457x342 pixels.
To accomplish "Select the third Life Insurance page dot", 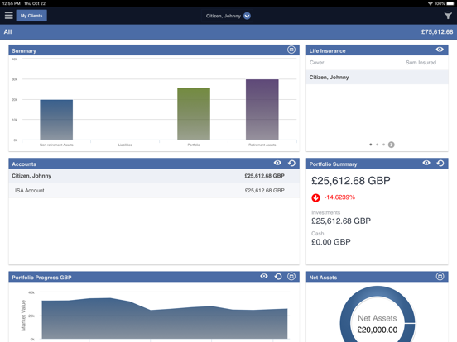I will point(383,145).
